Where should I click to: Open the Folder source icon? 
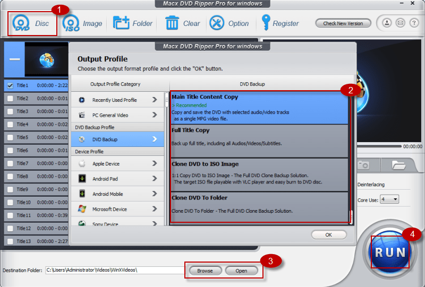[121, 23]
